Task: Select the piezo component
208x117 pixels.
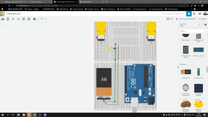Action: (x=186, y=37)
